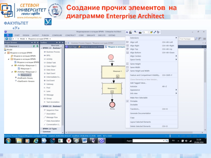Click the Find Package search icon

click(196, 39)
